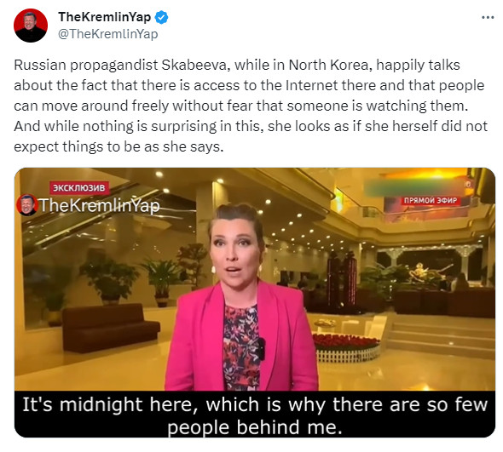Image resolution: width=503 pixels, height=452 pixels.
Task: Click the small avatar in video watermark
Action: click(x=27, y=205)
